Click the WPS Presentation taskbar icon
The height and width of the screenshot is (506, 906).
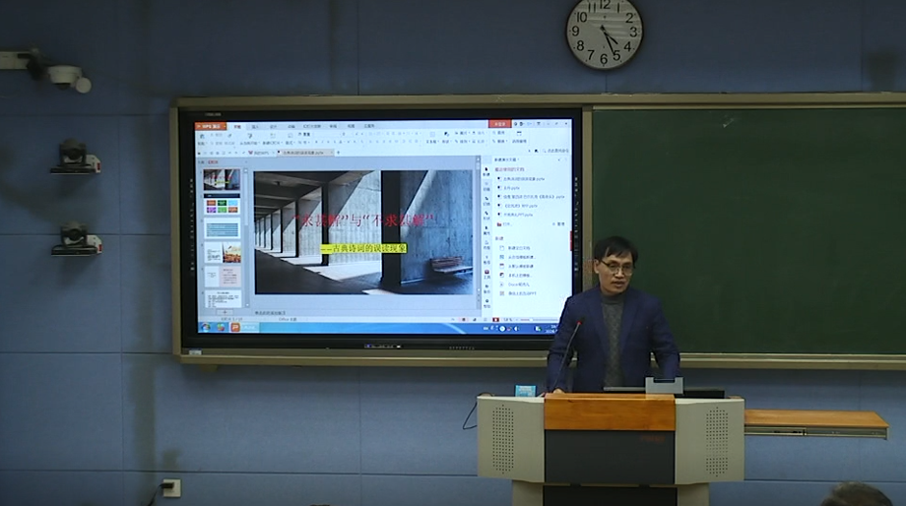(x=235, y=327)
